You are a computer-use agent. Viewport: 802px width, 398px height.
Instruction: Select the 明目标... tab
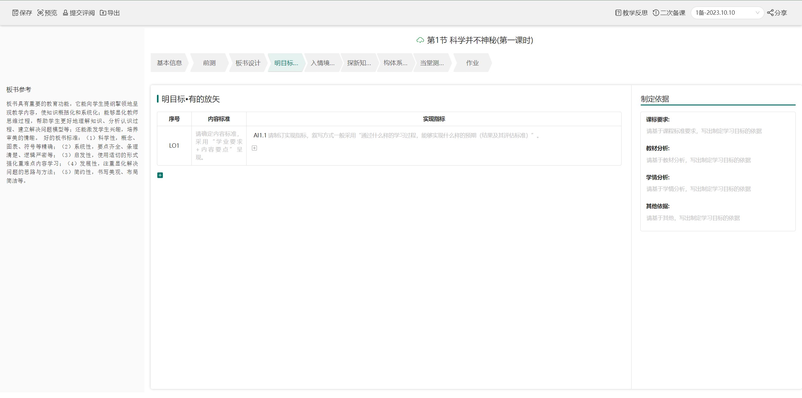286,63
